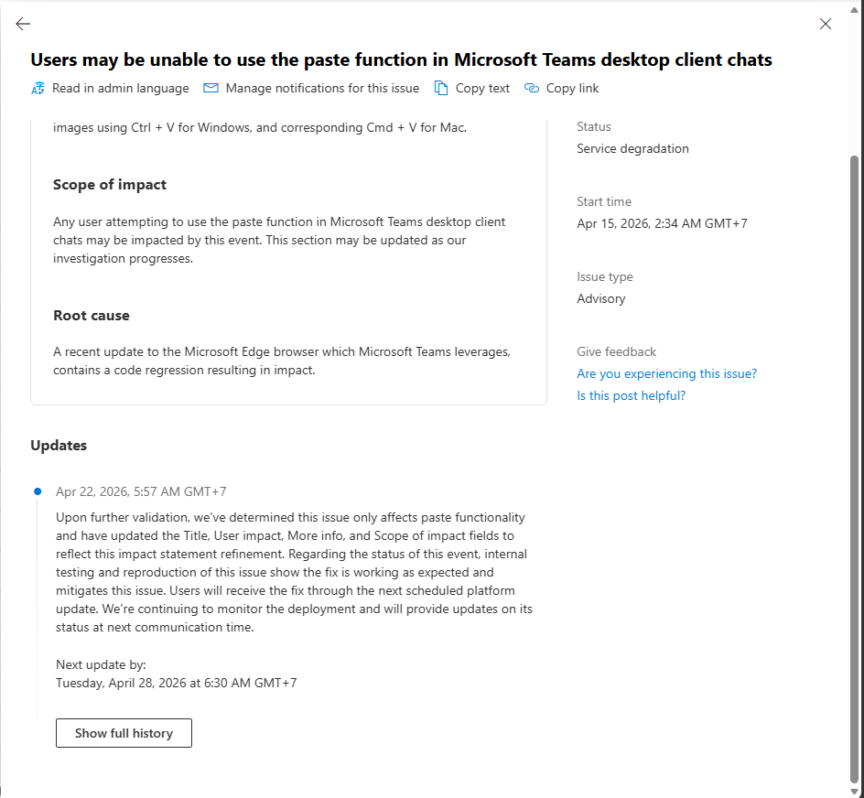The image size is (864, 798).
Task: Open 'Are you experiencing this issue?' link
Action: pos(666,373)
